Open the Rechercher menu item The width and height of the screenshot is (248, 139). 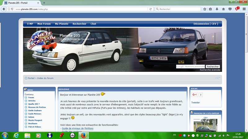(x=79, y=24)
